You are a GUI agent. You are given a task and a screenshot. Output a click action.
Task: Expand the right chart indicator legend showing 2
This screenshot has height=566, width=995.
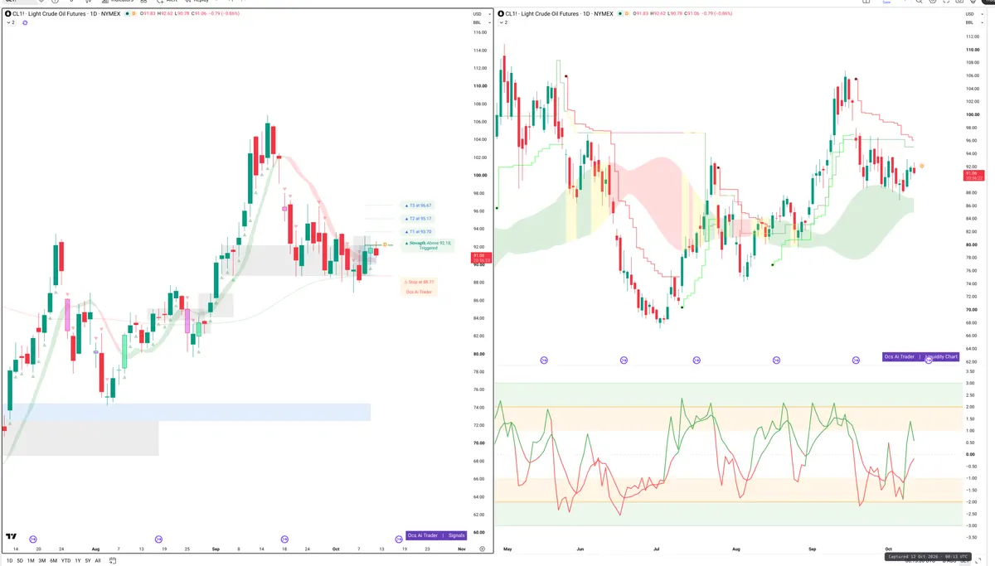503,23
